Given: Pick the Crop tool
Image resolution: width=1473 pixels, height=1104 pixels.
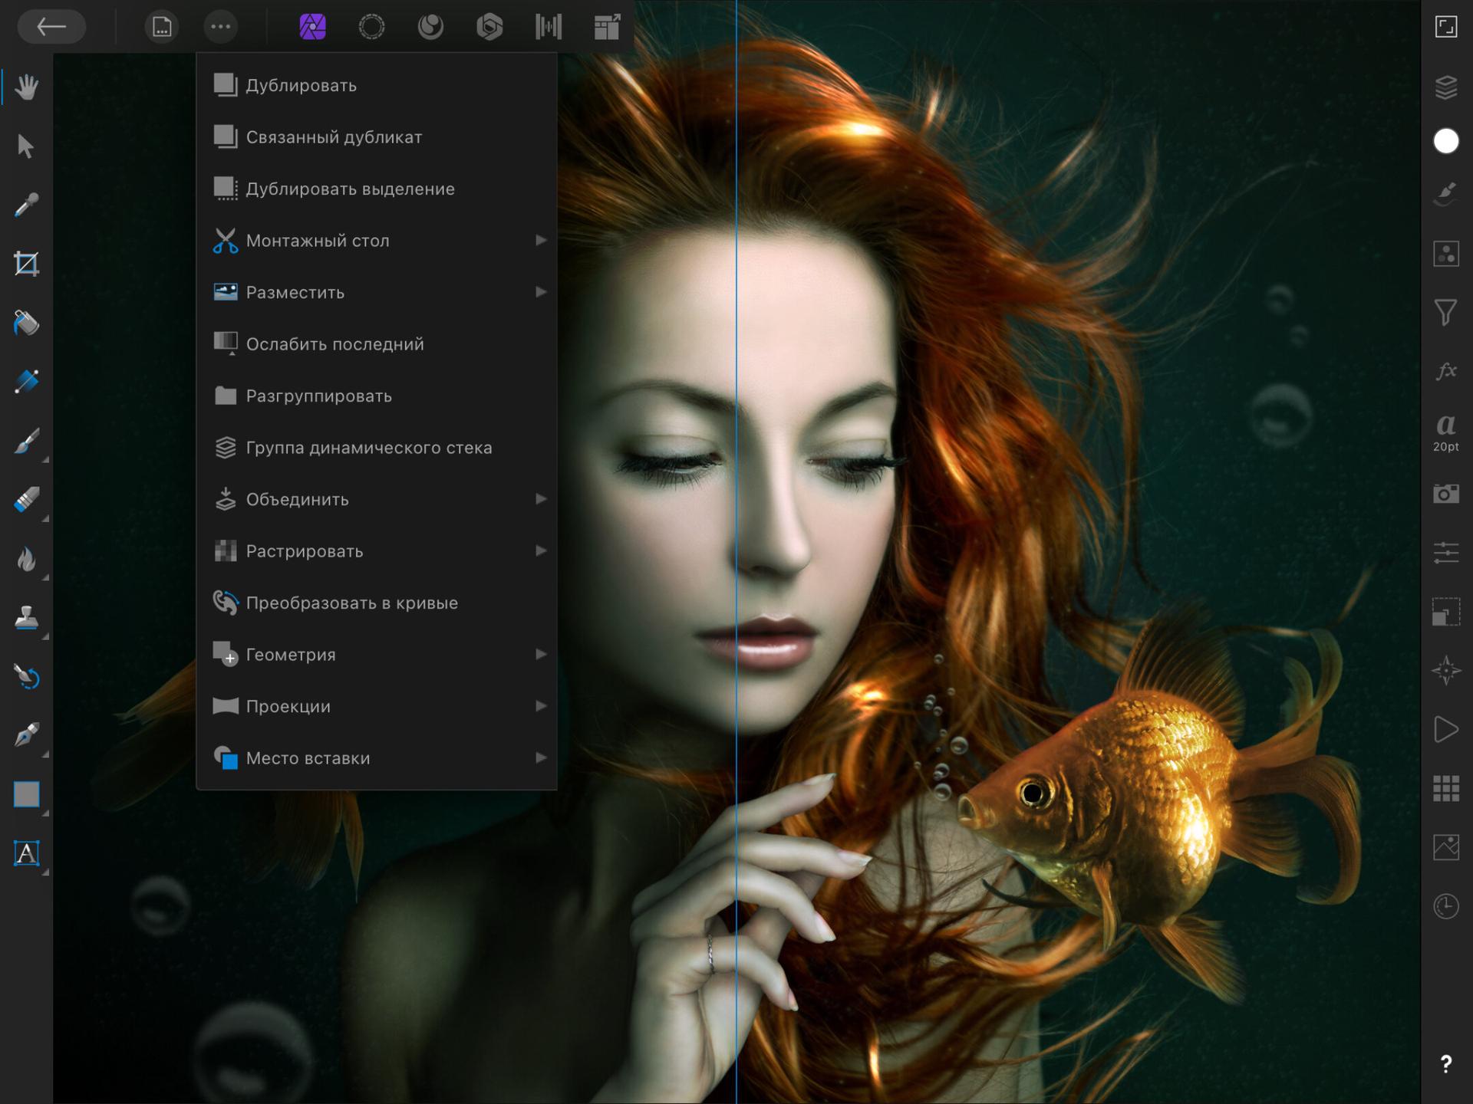Looking at the screenshot, I should (x=27, y=264).
